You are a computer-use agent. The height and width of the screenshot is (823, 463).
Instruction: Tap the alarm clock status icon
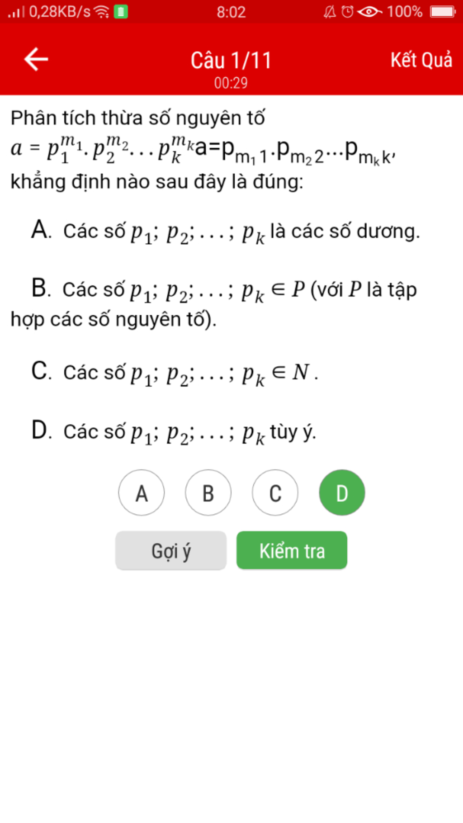[x=347, y=12]
